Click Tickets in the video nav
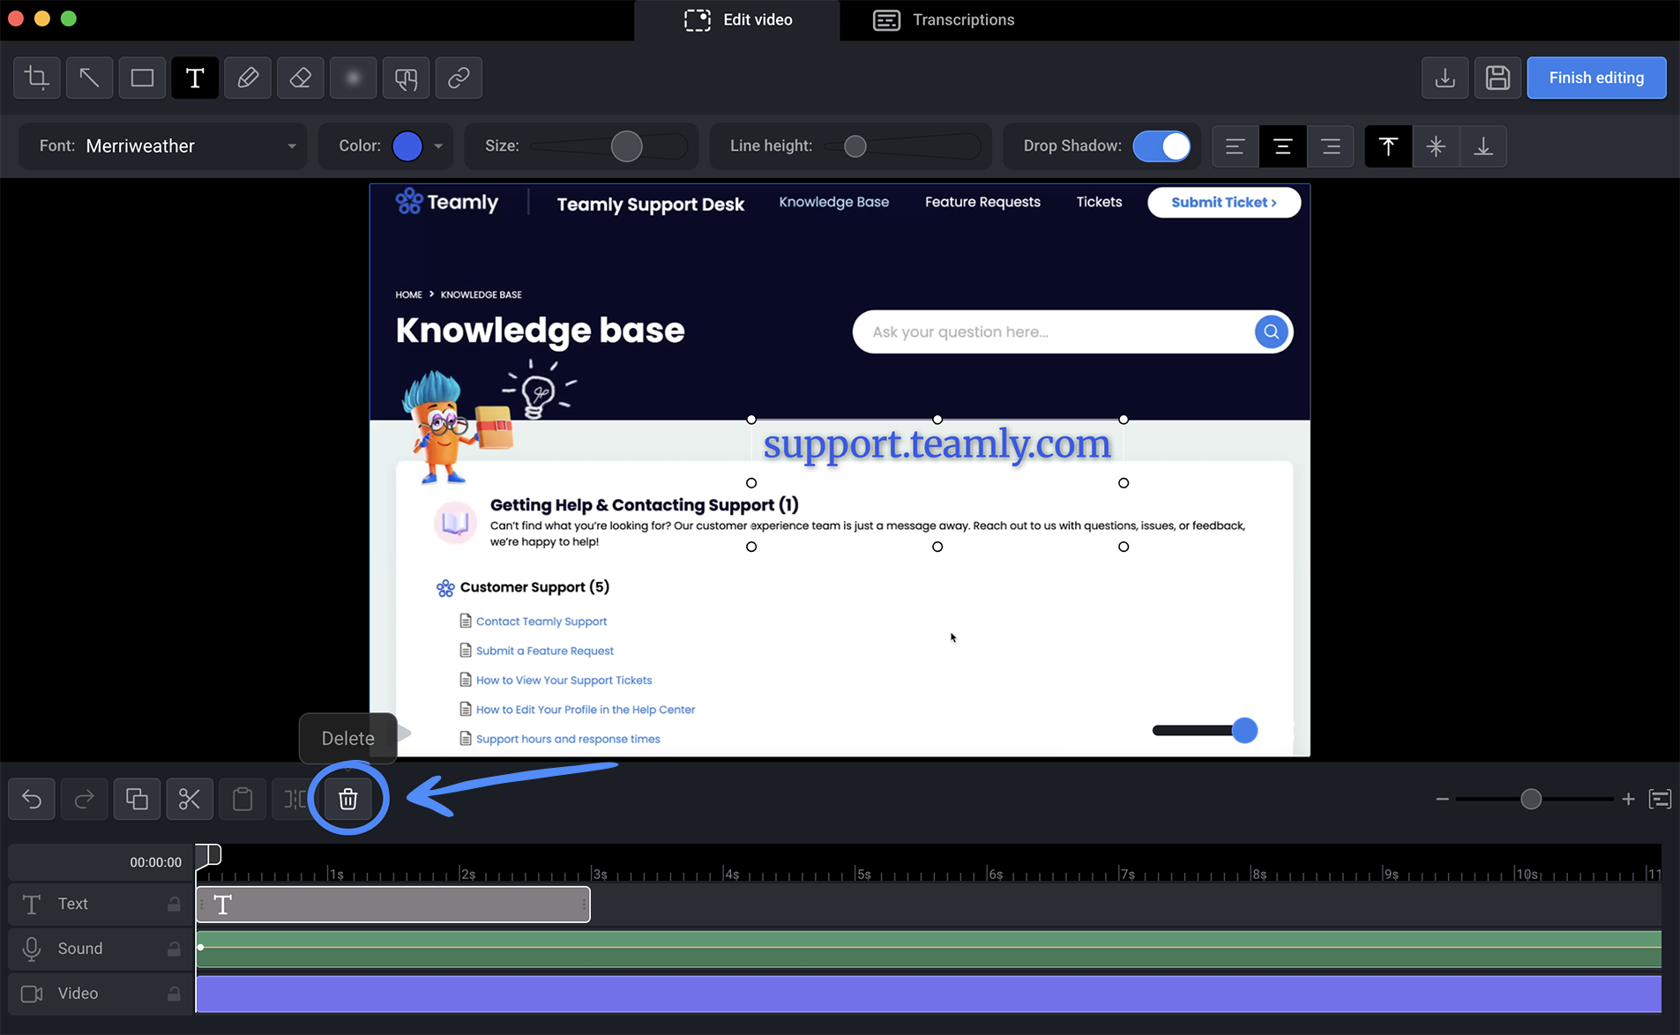The image size is (1680, 1035). pyautogui.click(x=1099, y=202)
